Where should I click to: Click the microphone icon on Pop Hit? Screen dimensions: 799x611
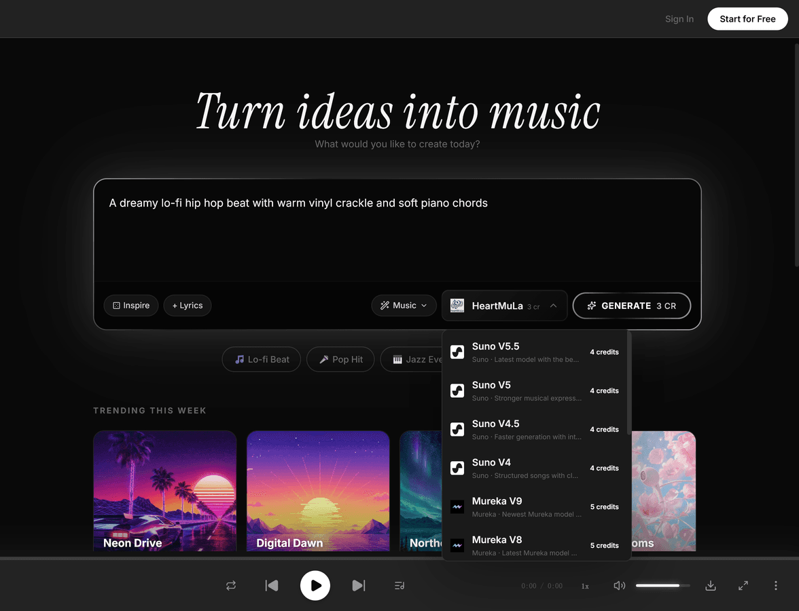point(323,360)
